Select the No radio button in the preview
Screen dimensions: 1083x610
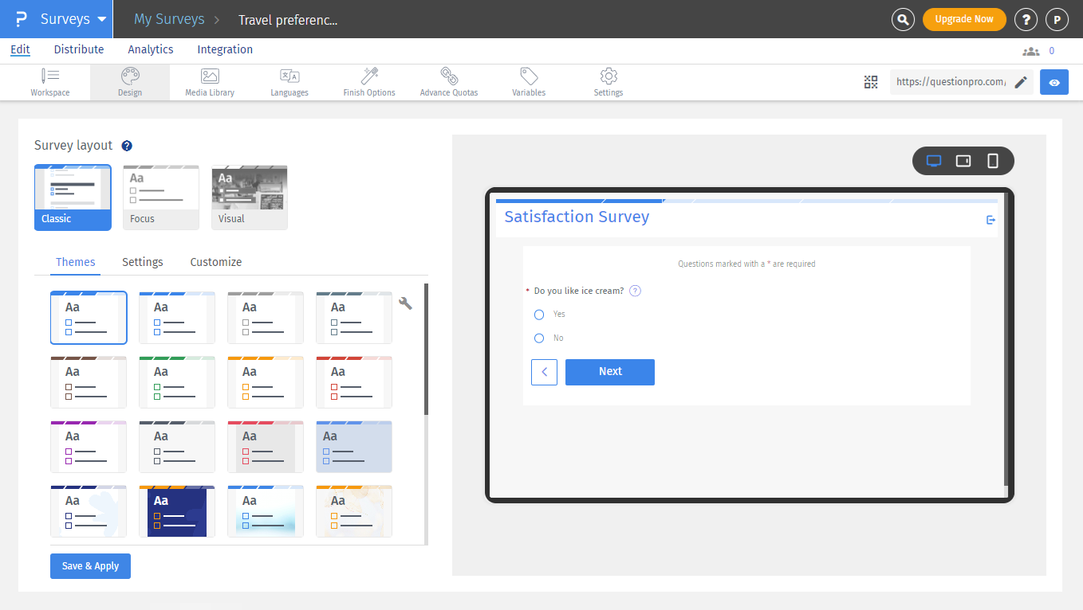(538, 338)
